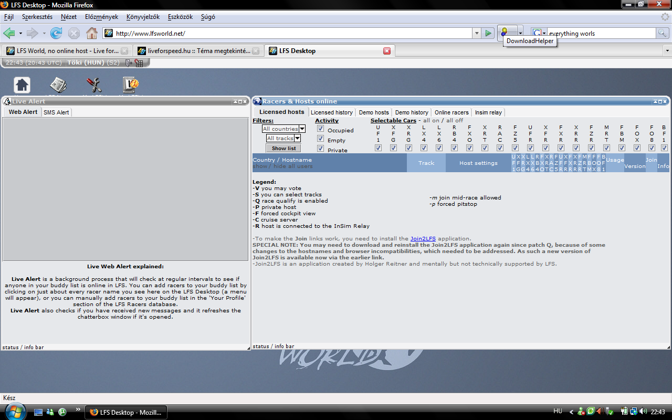Click Show Desktop quick launch icon
Image resolution: width=672 pixels, height=420 pixels.
click(x=38, y=412)
